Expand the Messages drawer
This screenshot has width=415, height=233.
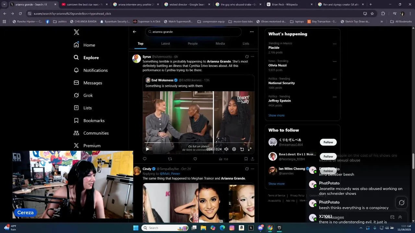tap(400, 217)
